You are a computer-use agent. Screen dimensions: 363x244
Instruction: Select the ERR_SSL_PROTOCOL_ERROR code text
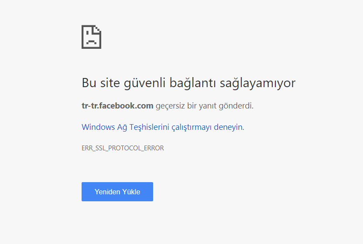[x=123, y=148]
